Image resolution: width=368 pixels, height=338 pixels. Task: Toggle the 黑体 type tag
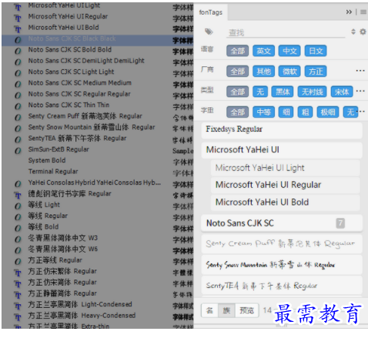coord(283,92)
